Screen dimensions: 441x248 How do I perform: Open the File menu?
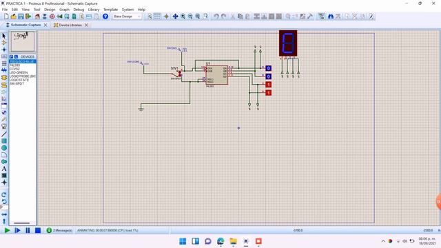[x=5, y=10]
